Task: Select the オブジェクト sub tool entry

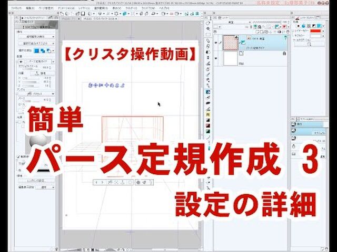Action: pos(309,131)
